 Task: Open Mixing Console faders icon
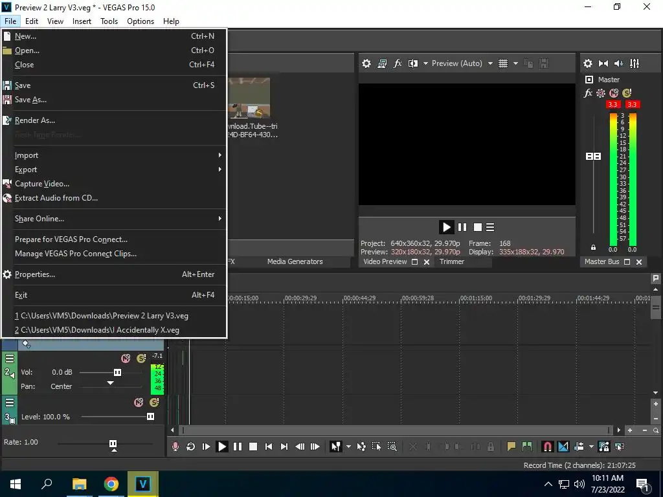click(x=635, y=63)
